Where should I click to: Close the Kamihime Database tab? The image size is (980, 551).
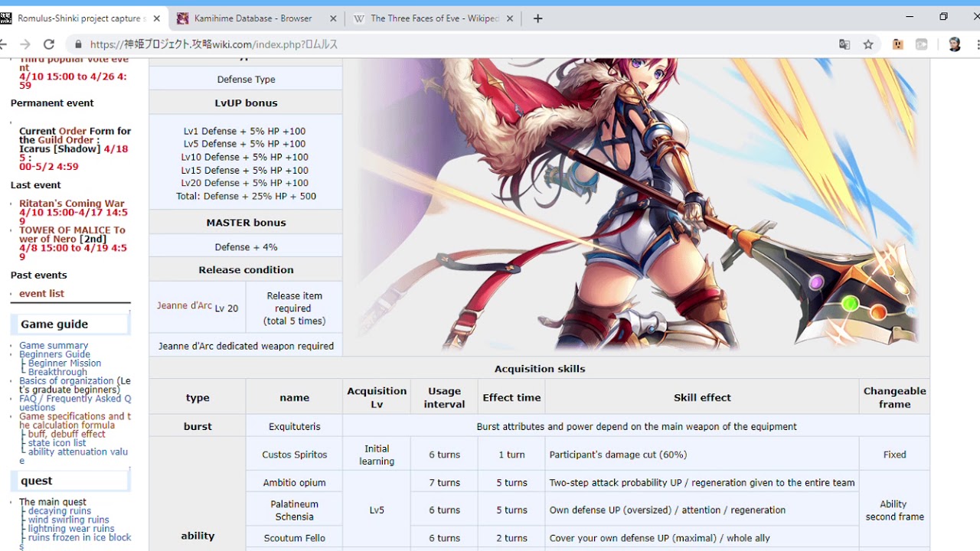coord(333,18)
